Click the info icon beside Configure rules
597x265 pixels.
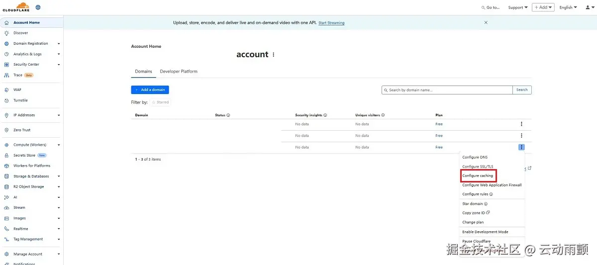[491, 194]
